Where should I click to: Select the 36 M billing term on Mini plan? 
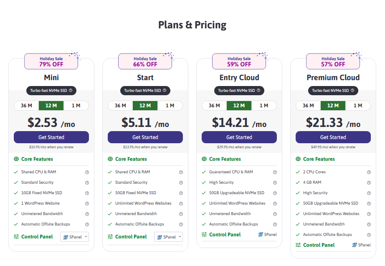click(x=26, y=106)
